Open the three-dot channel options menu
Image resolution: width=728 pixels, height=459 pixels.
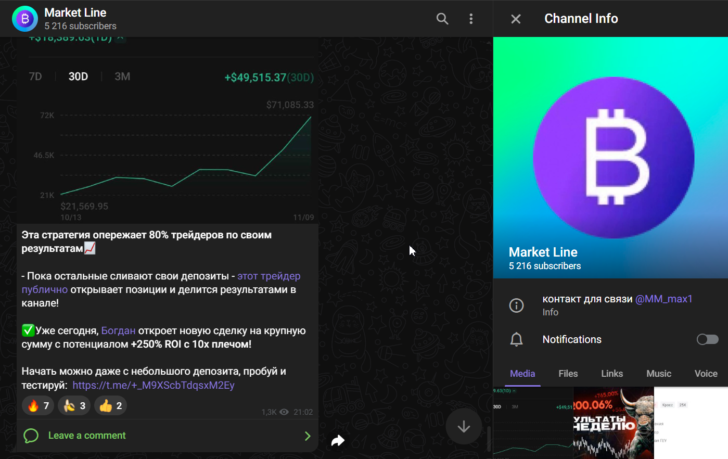470,19
